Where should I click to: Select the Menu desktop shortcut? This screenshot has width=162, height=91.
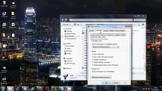[4, 25]
